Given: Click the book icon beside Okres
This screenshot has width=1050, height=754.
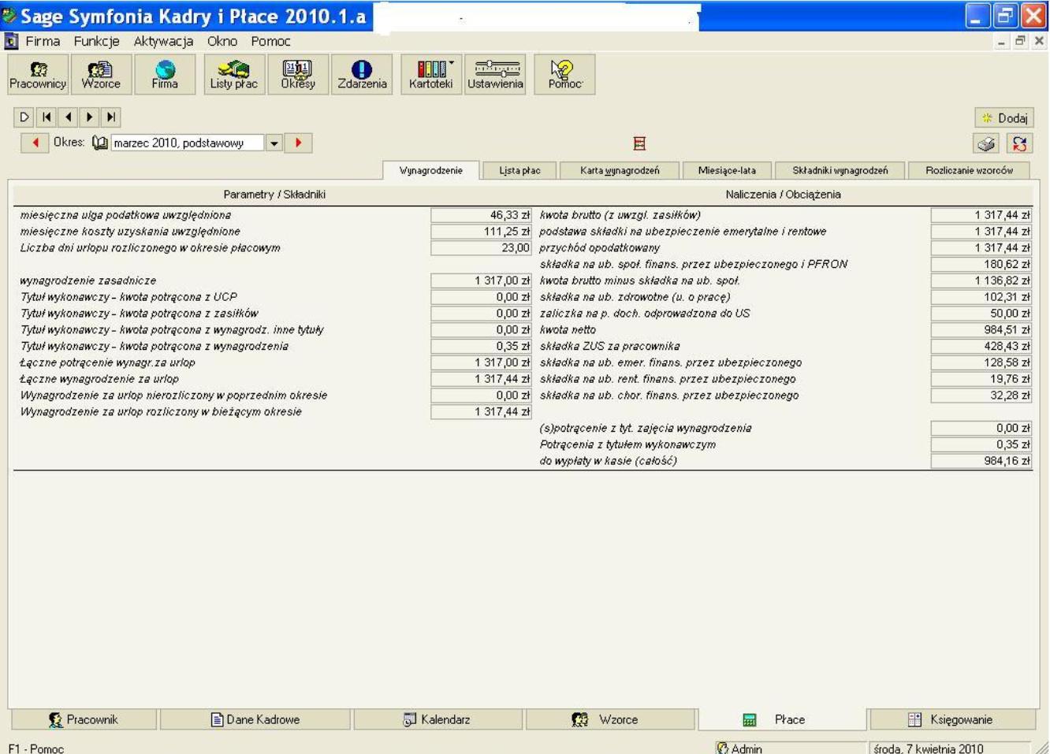Looking at the screenshot, I should 100,143.
